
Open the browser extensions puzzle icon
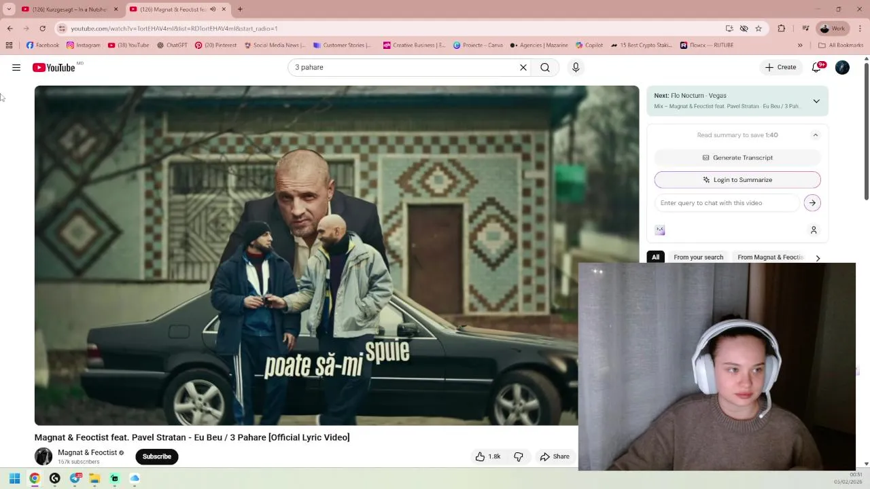[782, 29]
